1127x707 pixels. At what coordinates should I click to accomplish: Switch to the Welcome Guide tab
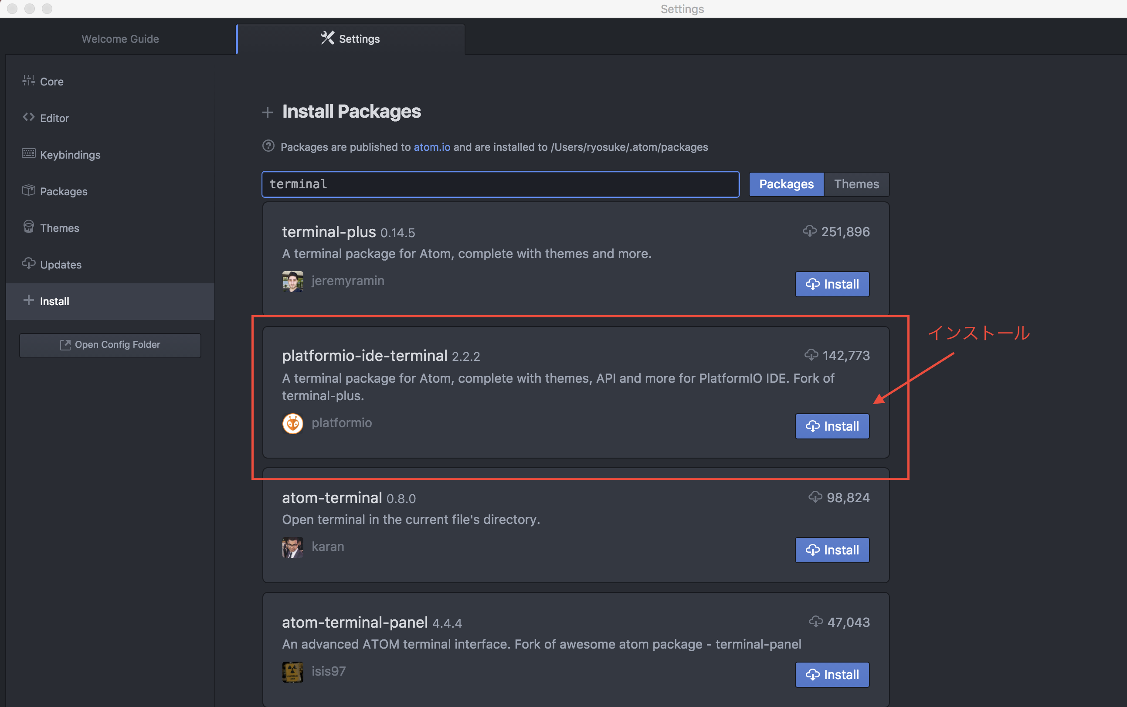click(120, 39)
